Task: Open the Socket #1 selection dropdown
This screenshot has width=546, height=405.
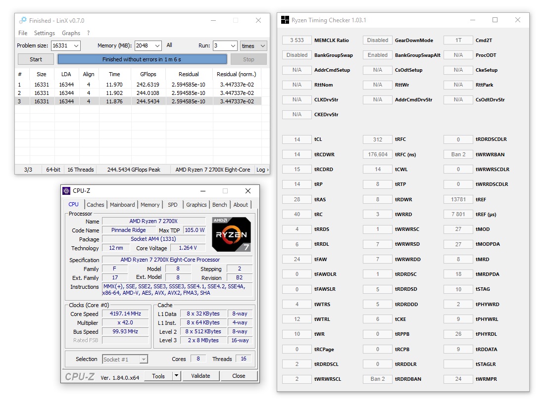Action: click(x=125, y=359)
